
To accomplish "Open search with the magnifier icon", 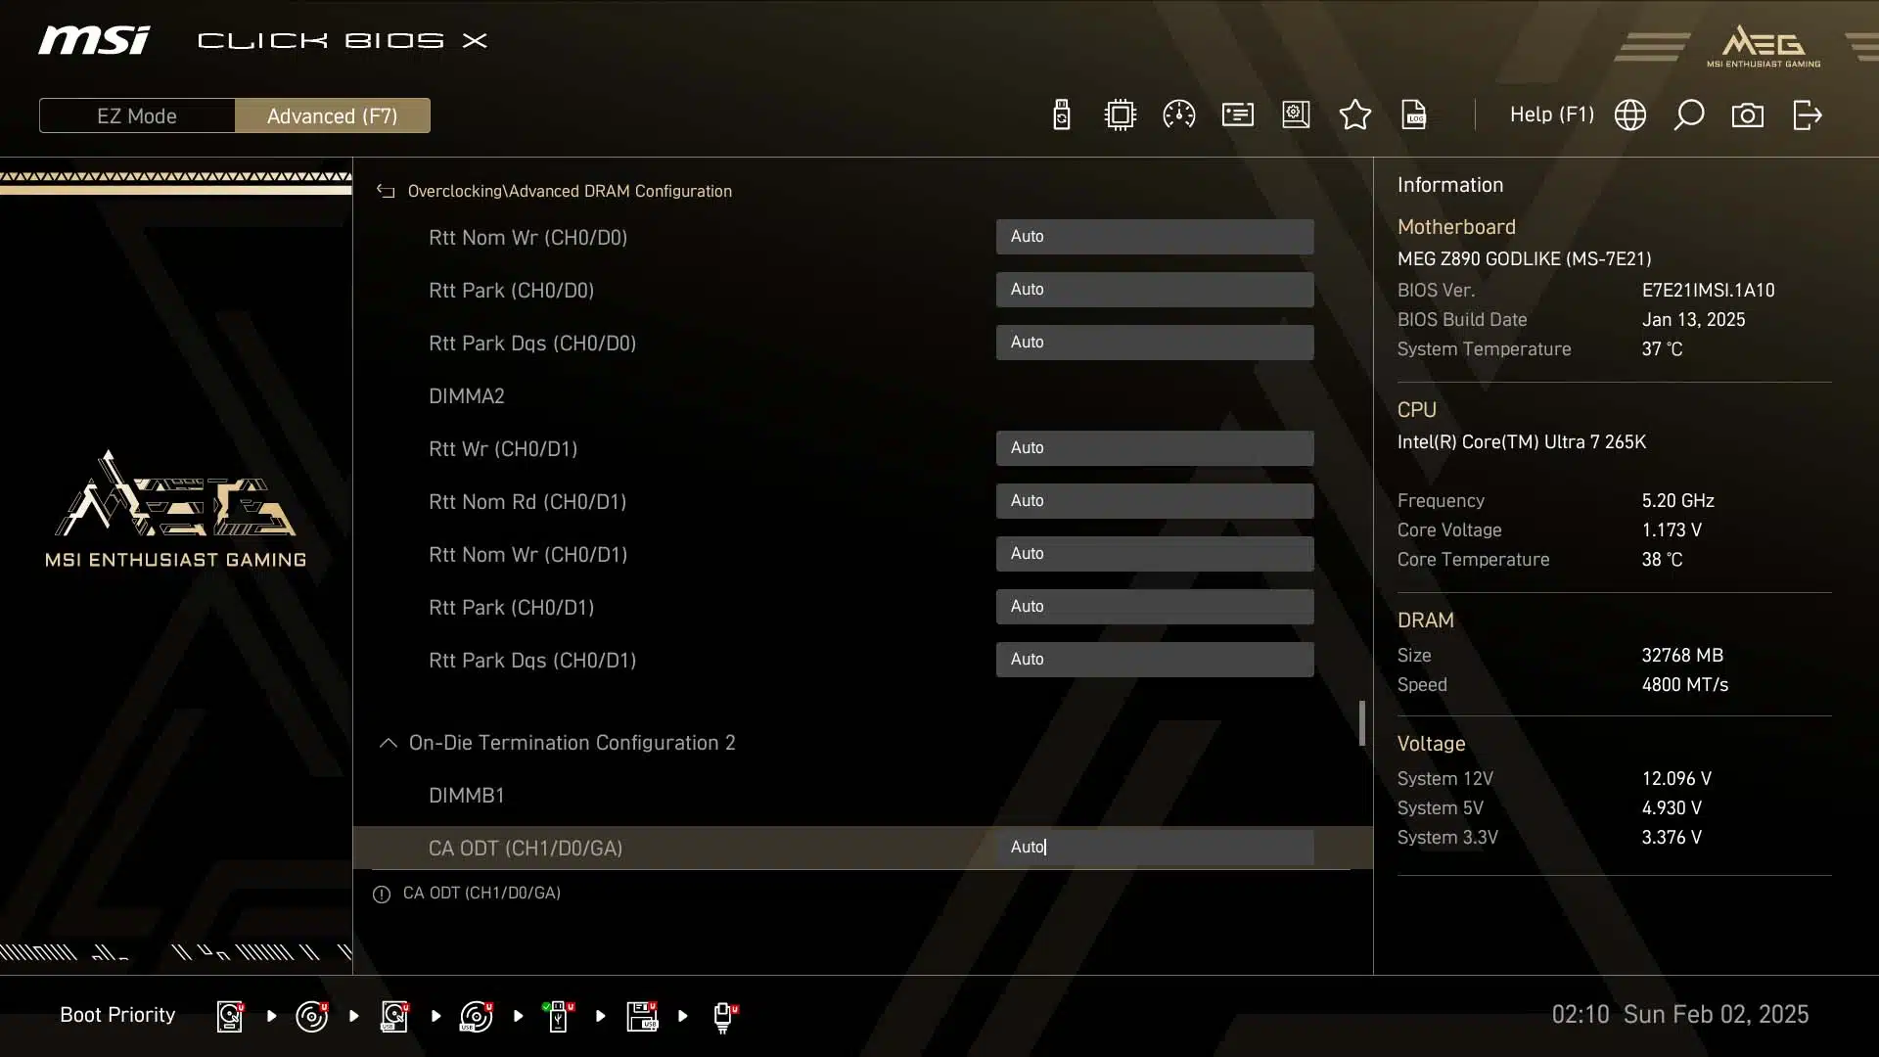I will 1688,115.
